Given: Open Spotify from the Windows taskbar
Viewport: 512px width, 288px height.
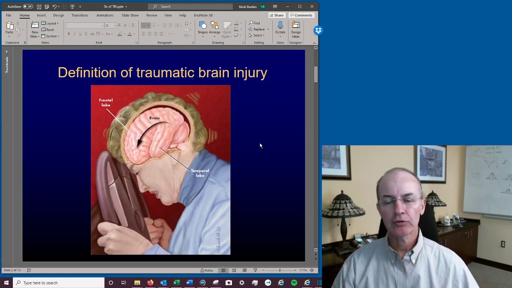Looking at the screenshot, I should [x=294, y=283].
